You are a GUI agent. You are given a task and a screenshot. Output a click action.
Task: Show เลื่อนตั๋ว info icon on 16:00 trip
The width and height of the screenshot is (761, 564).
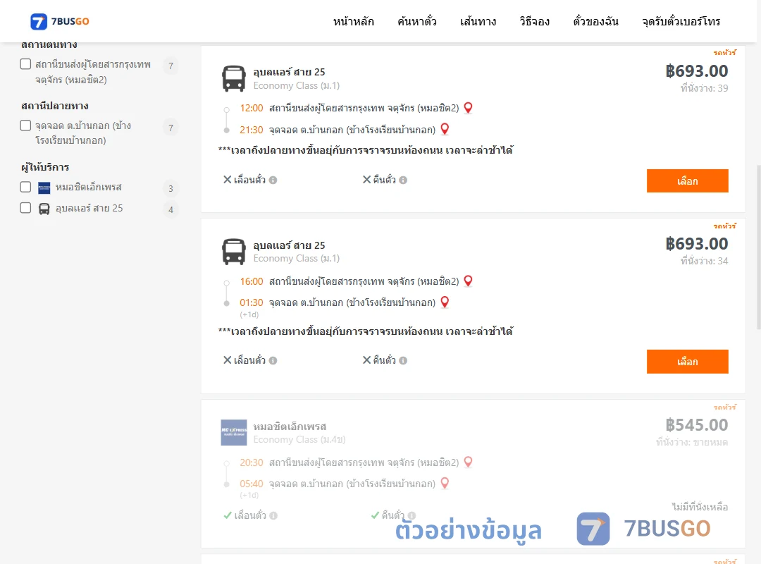click(x=273, y=360)
